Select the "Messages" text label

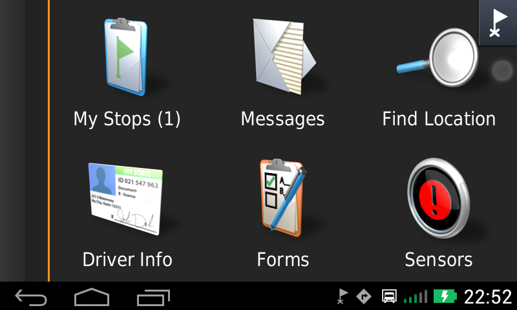[283, 119]
